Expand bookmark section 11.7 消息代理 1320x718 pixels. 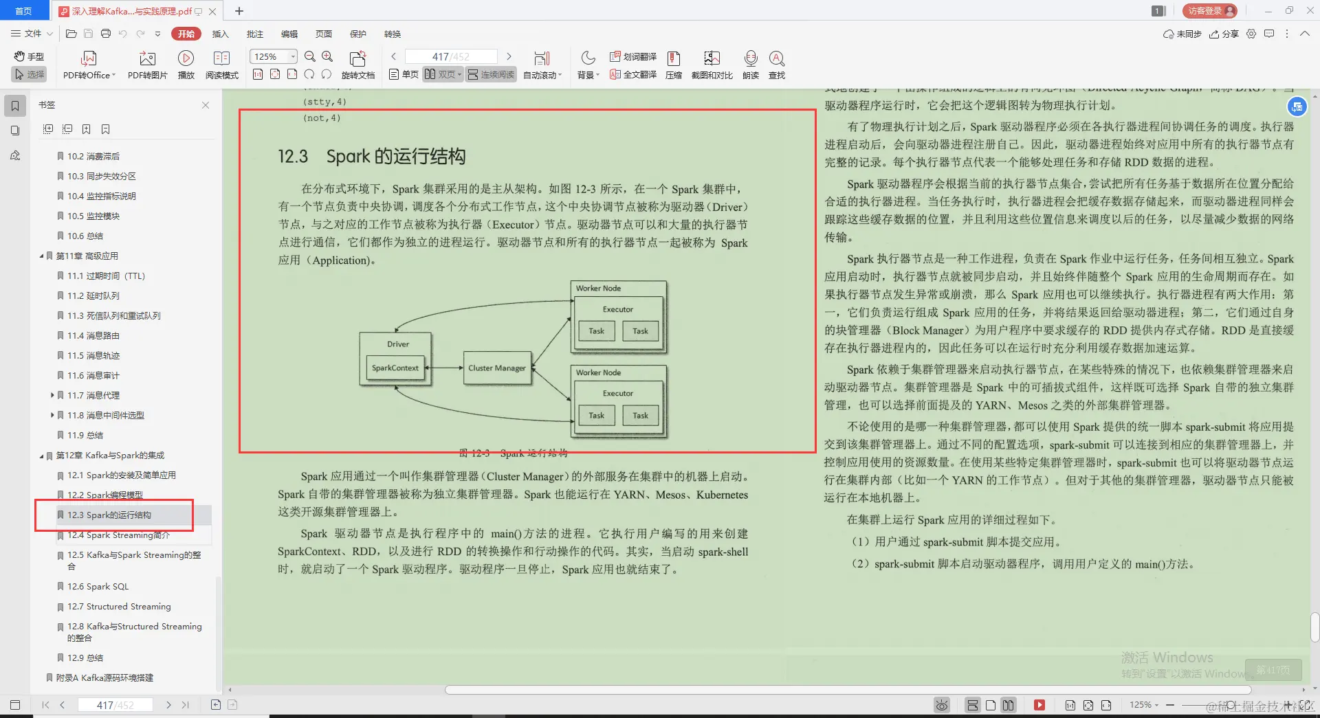pos(53,395)
